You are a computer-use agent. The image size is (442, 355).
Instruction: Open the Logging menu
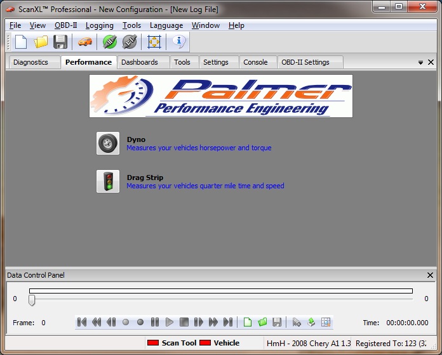(100, 25)
